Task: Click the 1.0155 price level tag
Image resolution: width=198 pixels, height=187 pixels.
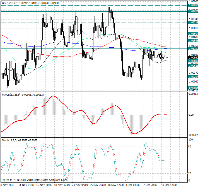Action: click(x=193, y=41)
